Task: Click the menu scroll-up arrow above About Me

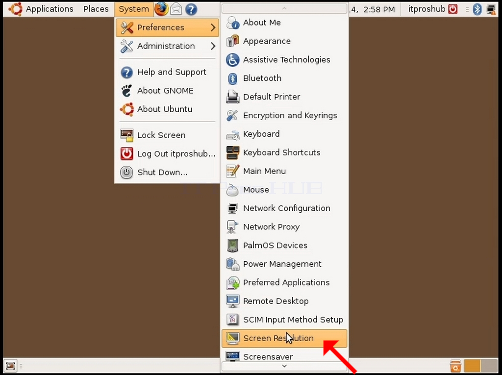Action: (284, 9)
